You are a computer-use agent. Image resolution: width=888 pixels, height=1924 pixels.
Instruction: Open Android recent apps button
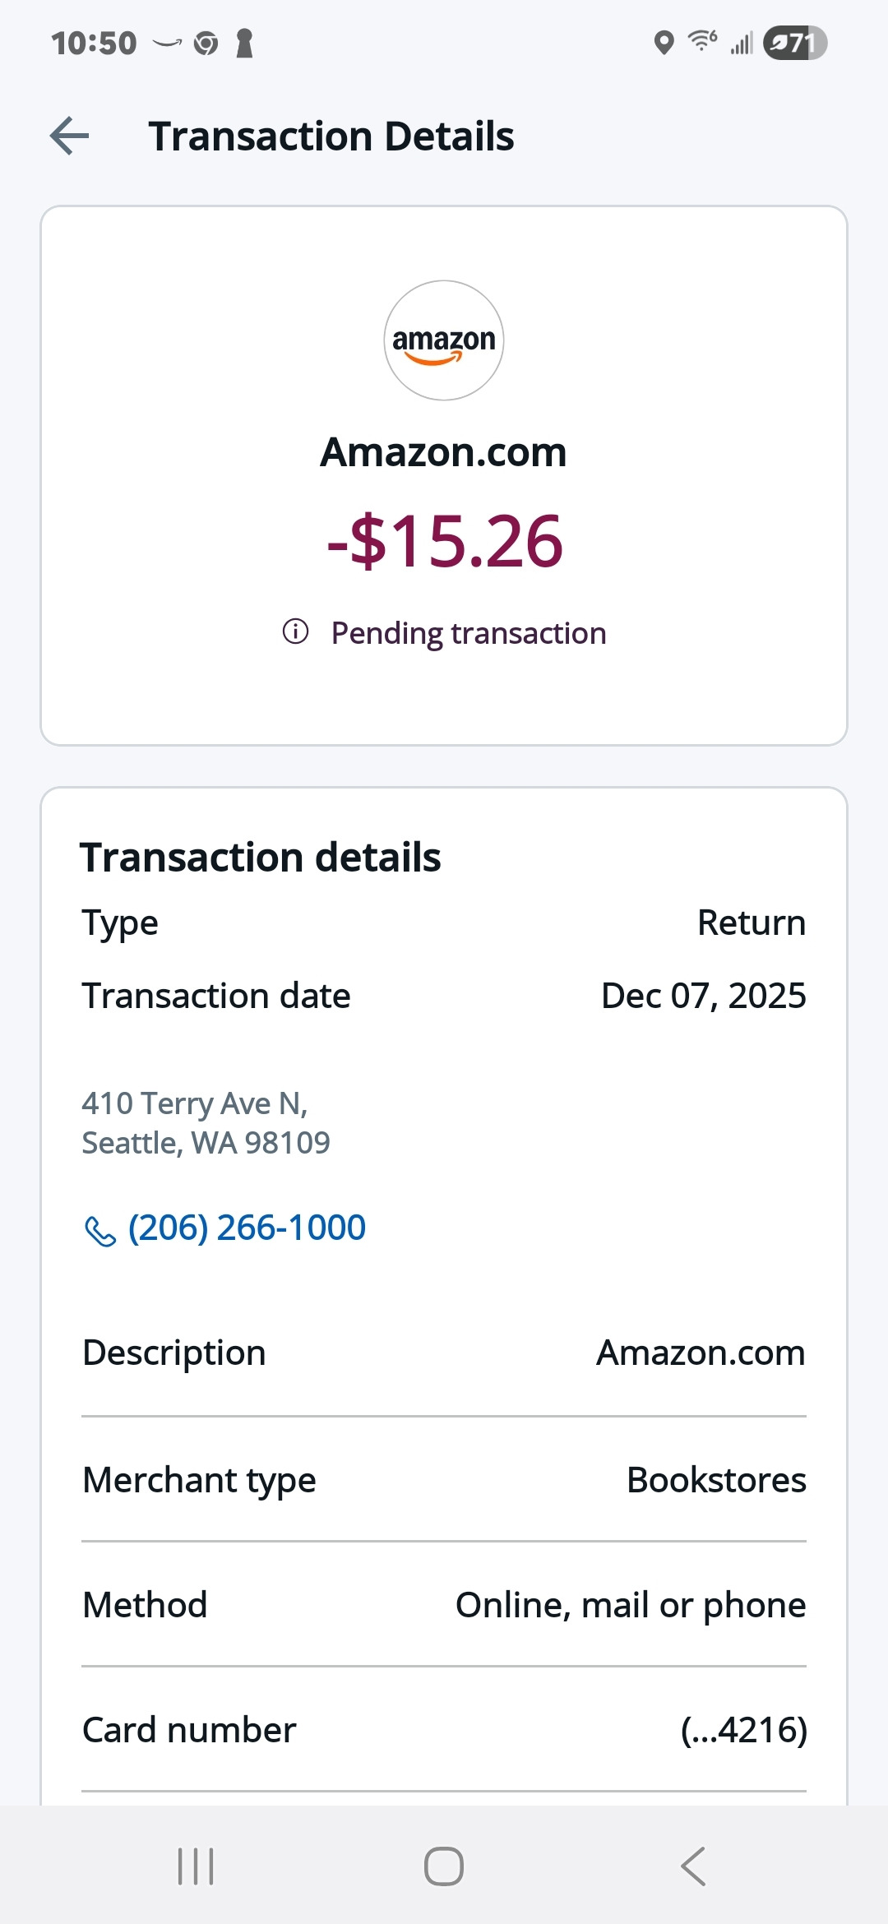[196, 1866]
